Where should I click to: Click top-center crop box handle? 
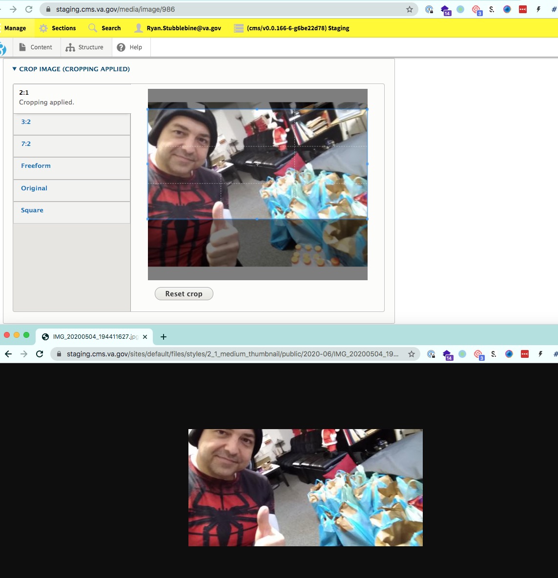point(257,109)
